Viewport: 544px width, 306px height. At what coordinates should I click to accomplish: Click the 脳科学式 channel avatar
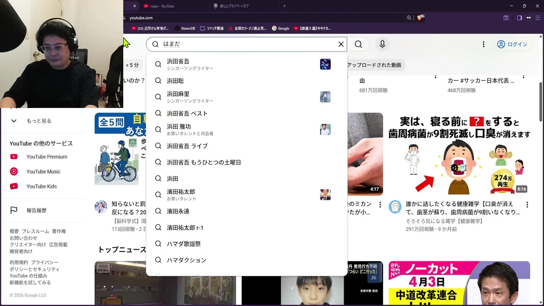[x=101, y=207]
